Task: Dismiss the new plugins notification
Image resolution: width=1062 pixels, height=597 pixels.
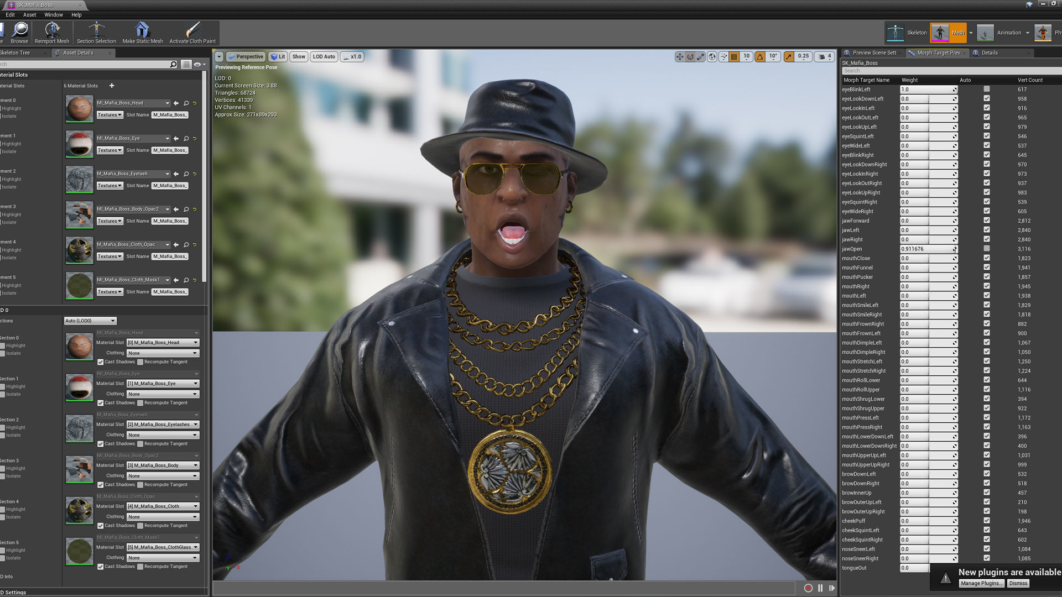Action: pos(1018,583)
